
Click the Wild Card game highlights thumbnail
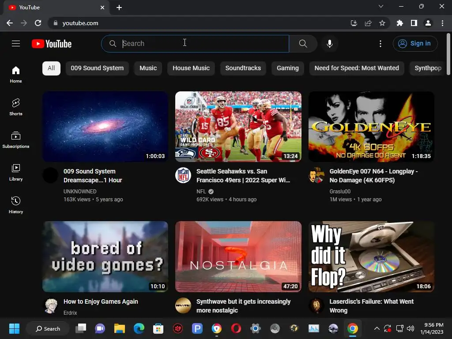click(238, 127)
